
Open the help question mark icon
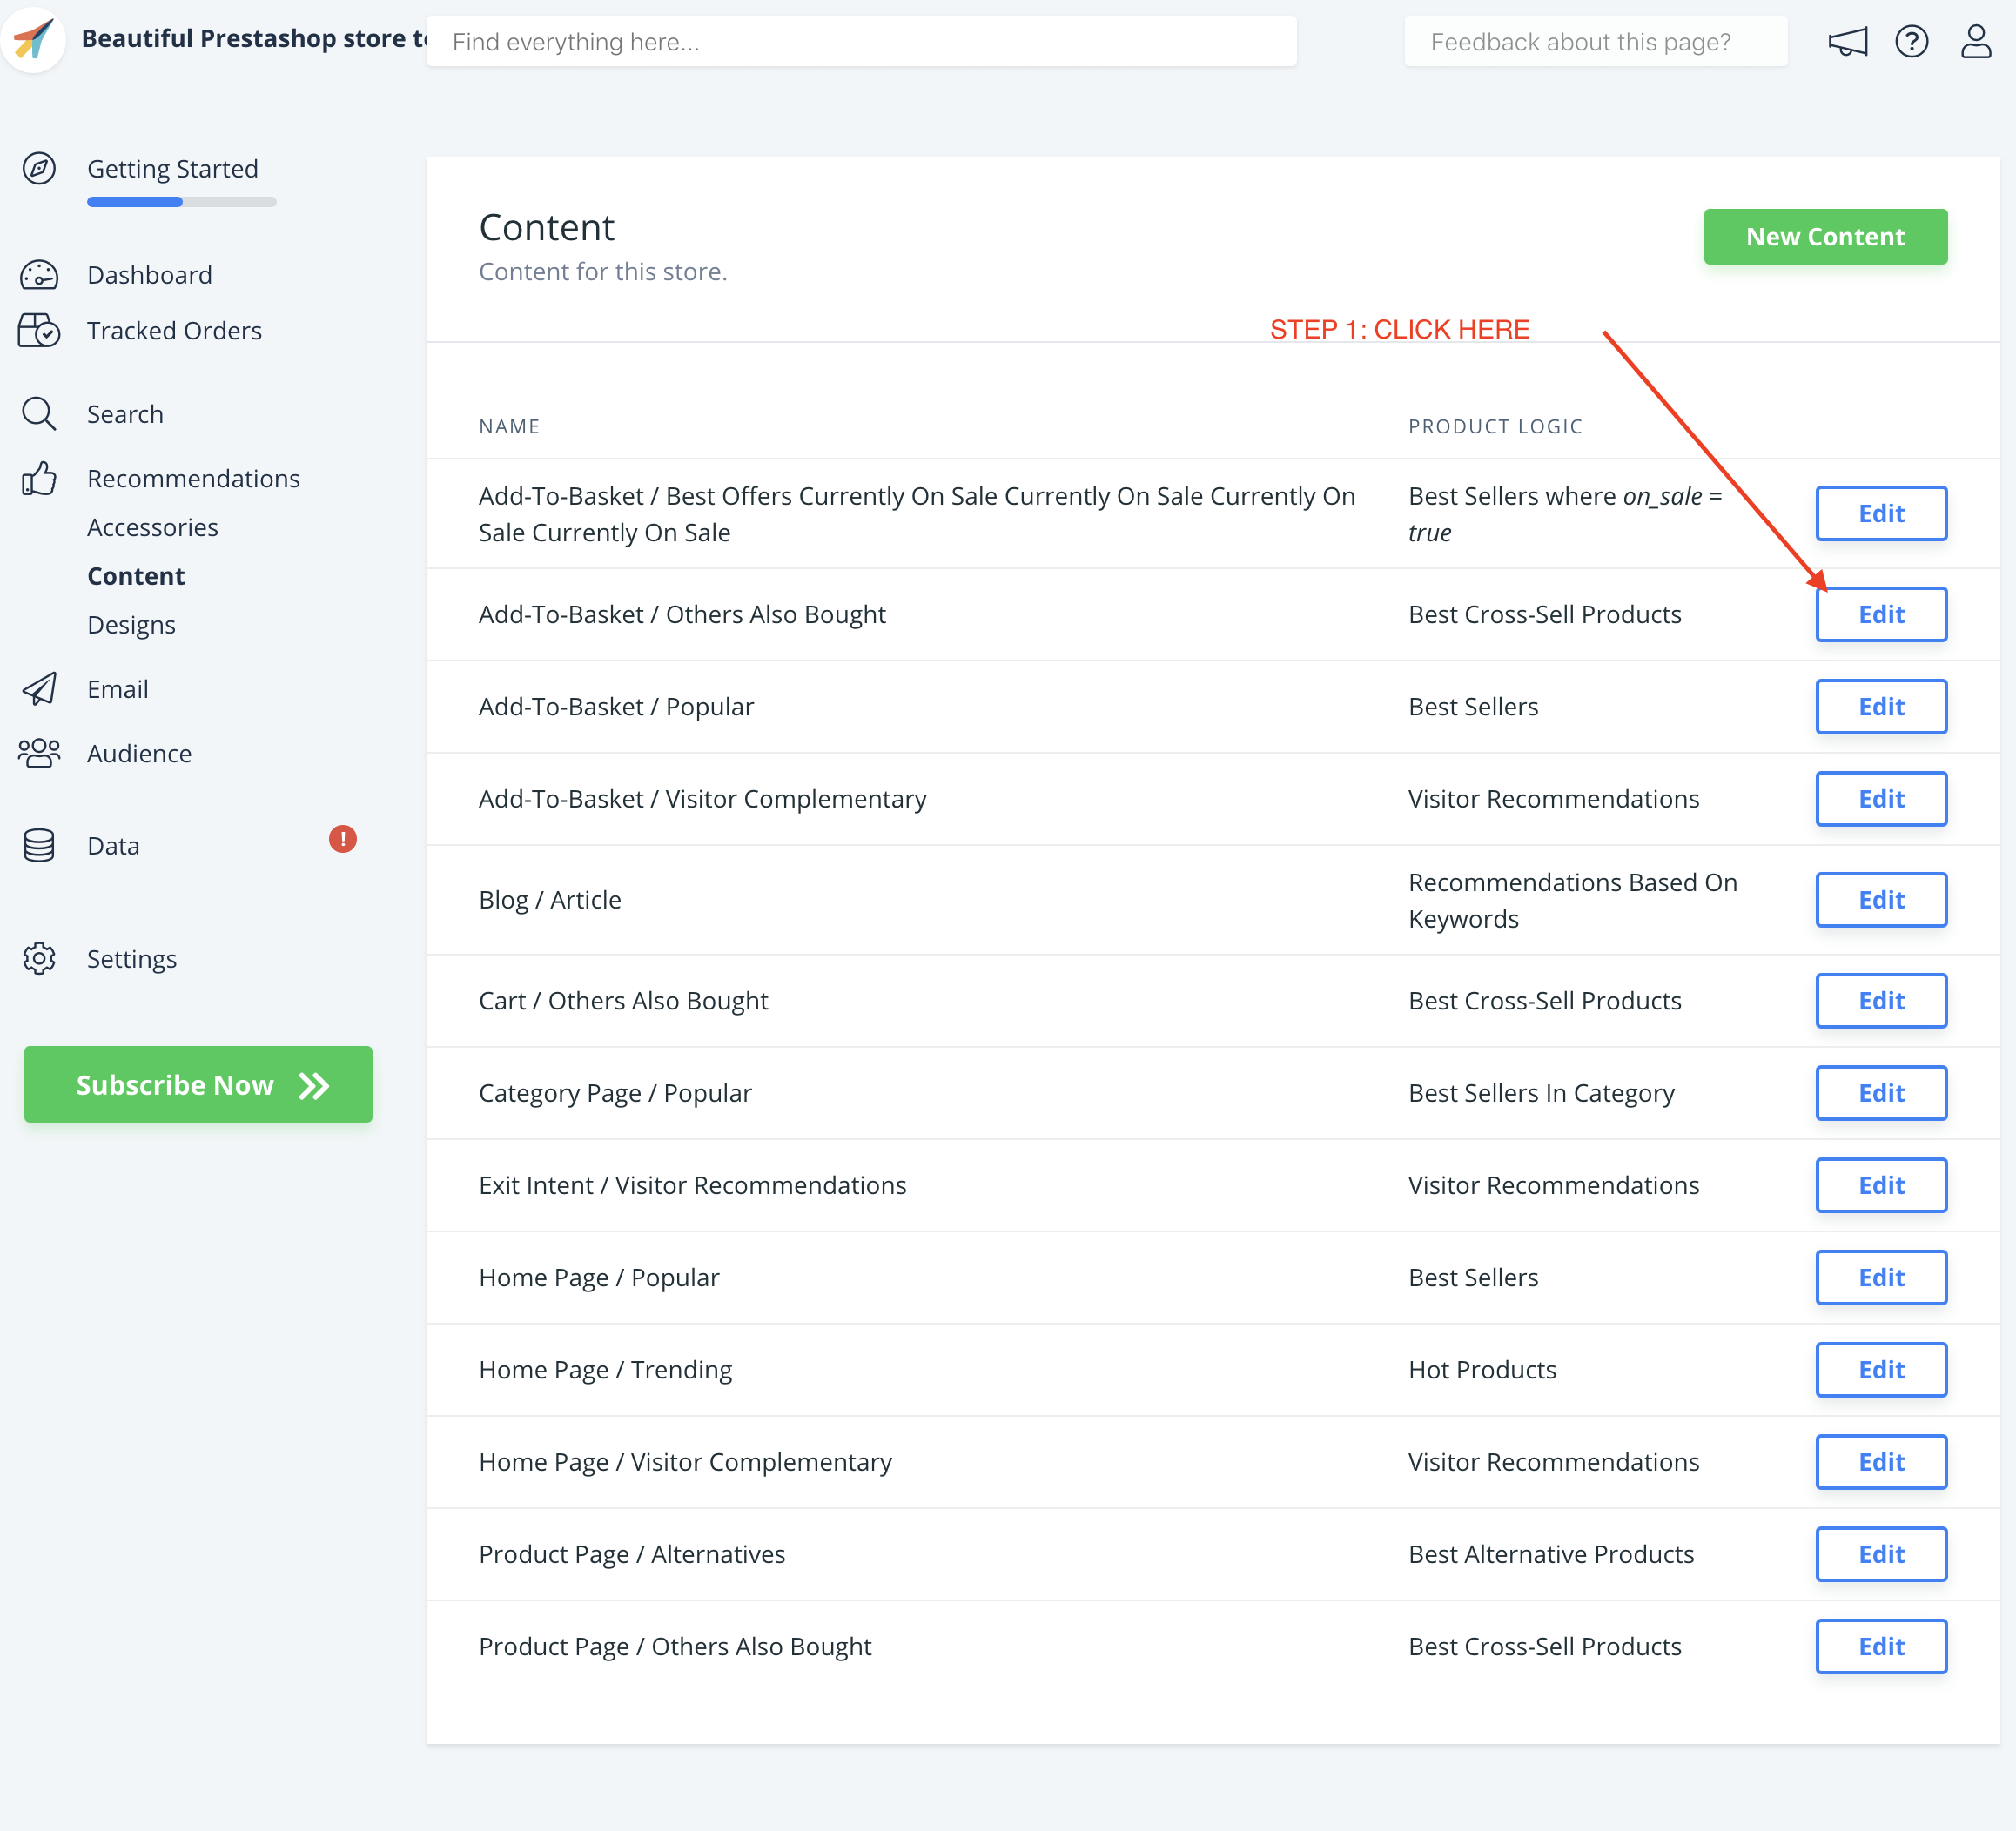tap(1911, 42)
